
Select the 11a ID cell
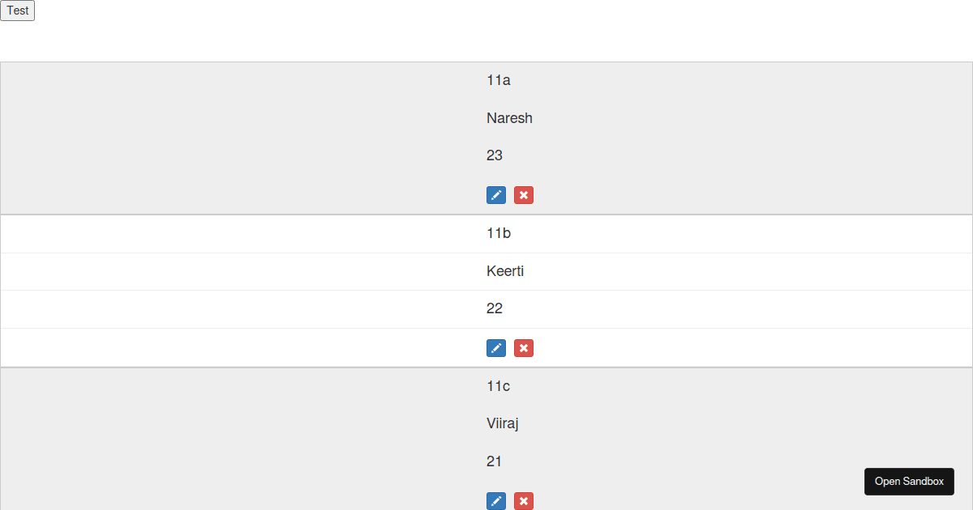point(499,80)
